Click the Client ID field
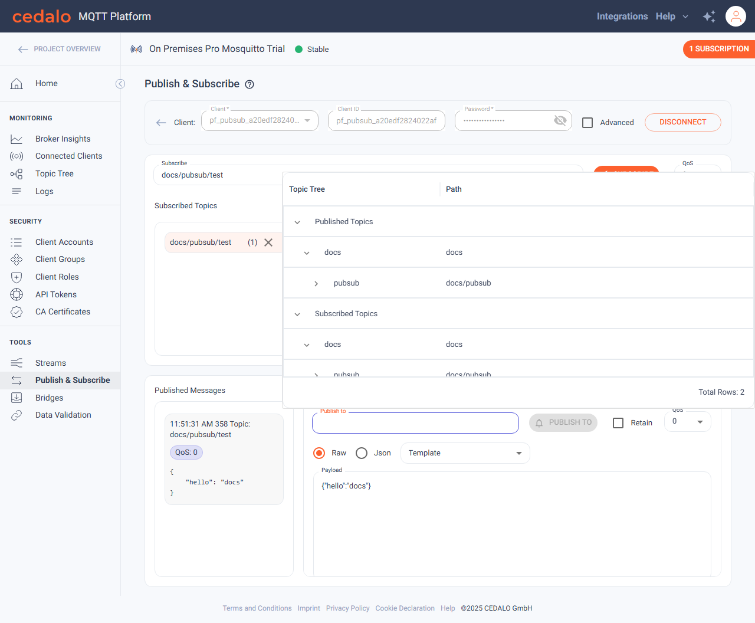Screen dimensions: 755x623 [386, 120]
